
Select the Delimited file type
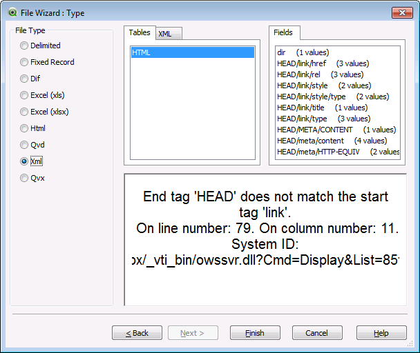tap(40, 46)
